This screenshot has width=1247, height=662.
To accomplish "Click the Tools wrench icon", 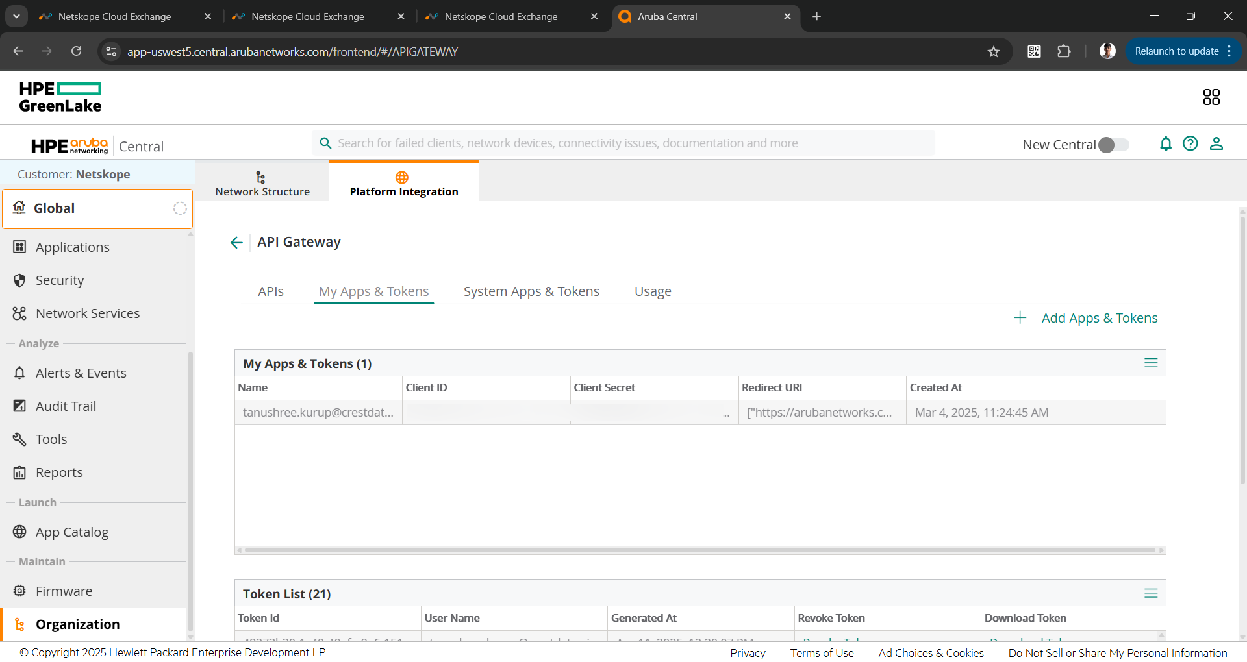I will pyautogui.click(x=19, y=439).
